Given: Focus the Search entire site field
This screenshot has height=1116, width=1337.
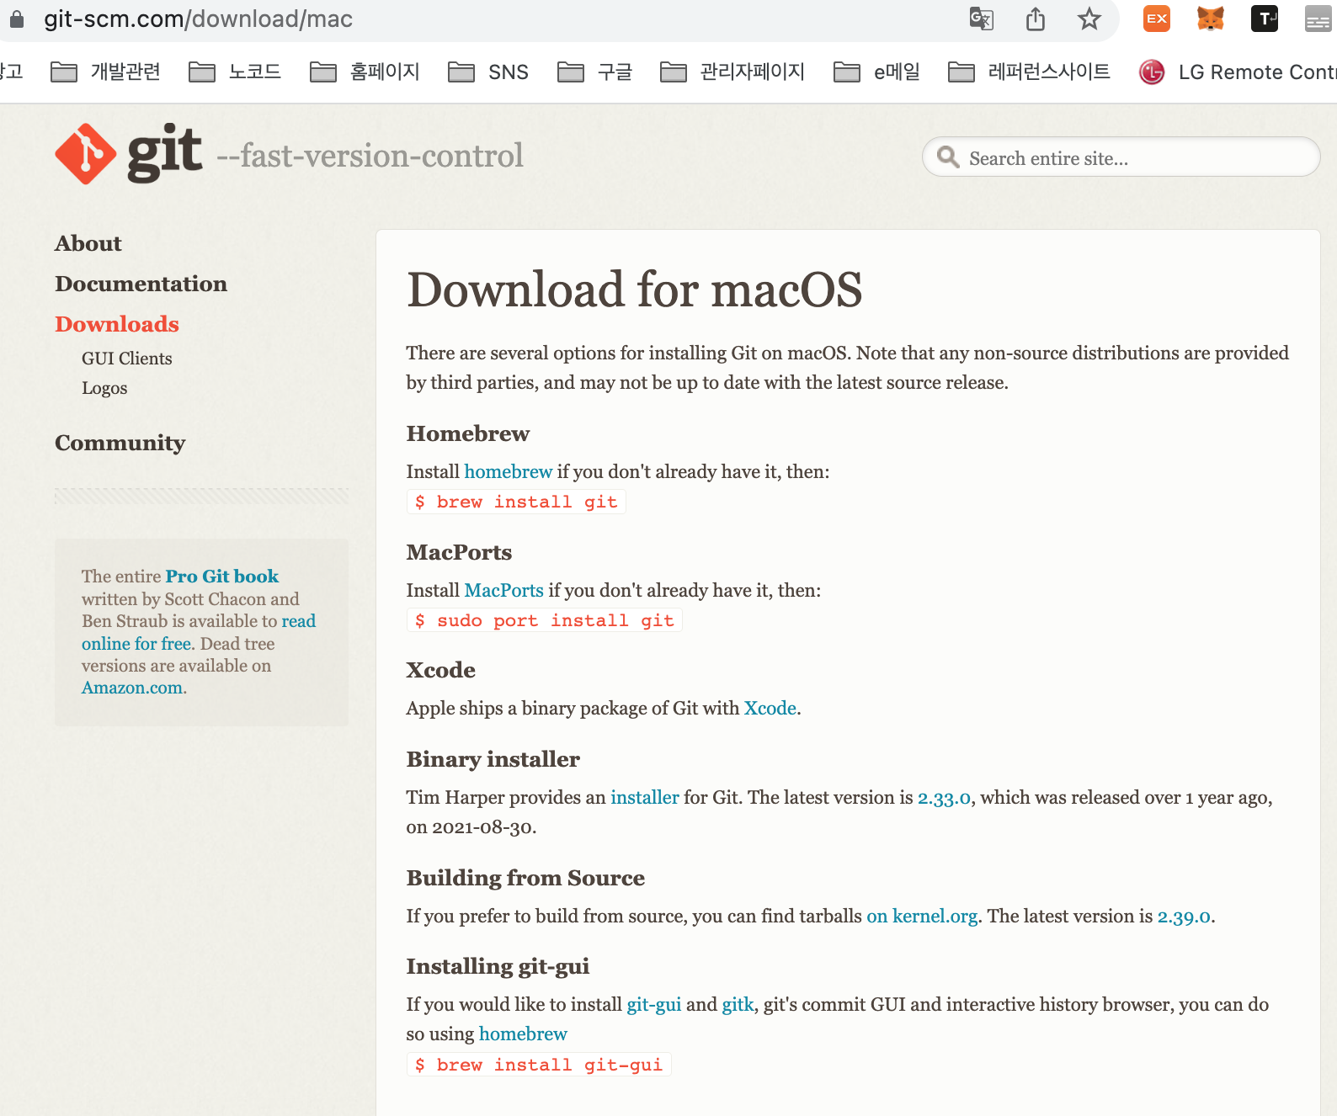Looking at the screenshot, I should [1121, 157].
